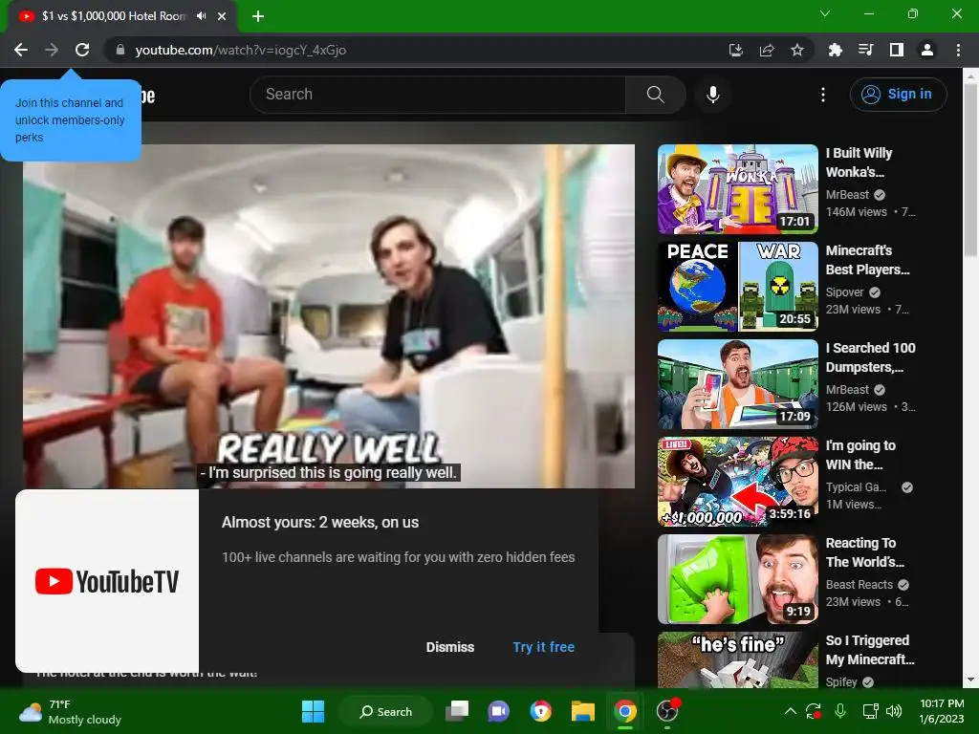Open Chrome profile icon
The image size is (979, 734).
pyautogui.click(x=927, y=50)
